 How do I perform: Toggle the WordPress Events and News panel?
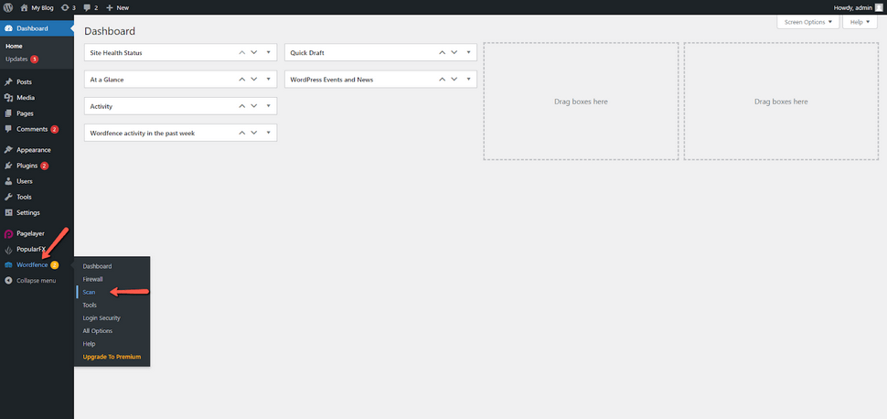469,80
